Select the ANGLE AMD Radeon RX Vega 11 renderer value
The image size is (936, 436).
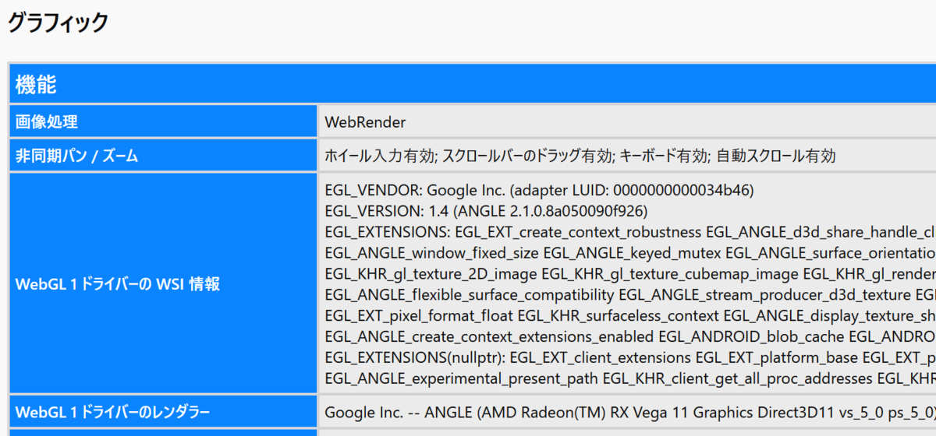630,412
